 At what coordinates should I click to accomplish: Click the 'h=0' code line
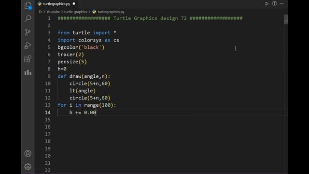click(62, 69)
